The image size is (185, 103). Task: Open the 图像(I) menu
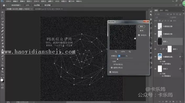point(22,1)
